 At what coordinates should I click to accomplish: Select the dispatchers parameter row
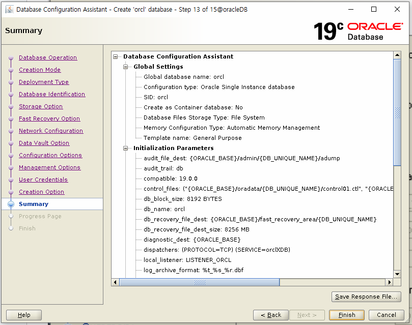[217, 250]
